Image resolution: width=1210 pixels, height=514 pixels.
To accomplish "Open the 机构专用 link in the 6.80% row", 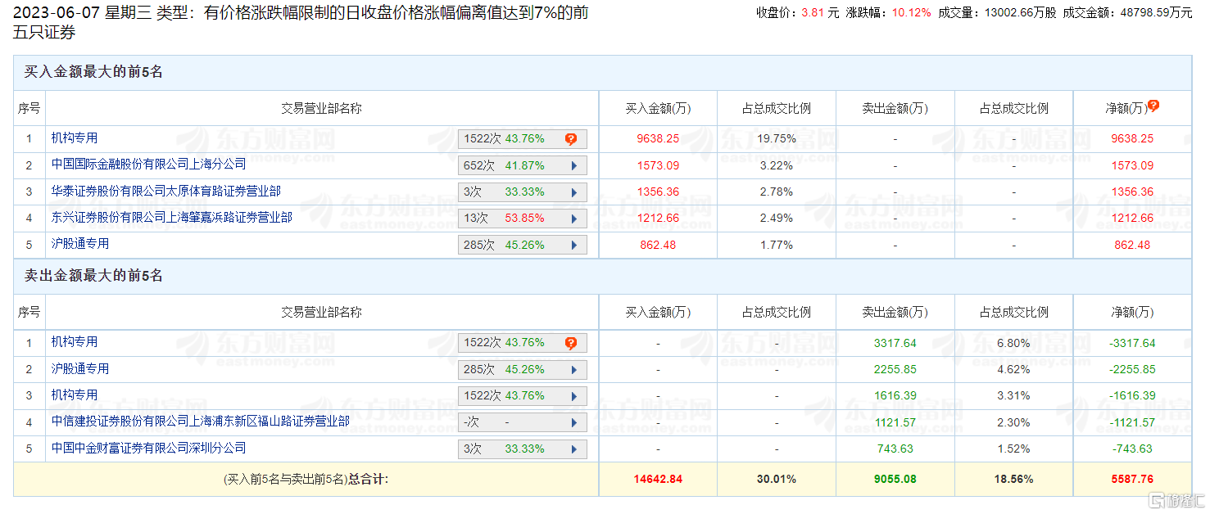I will click(x=75, y=342).
